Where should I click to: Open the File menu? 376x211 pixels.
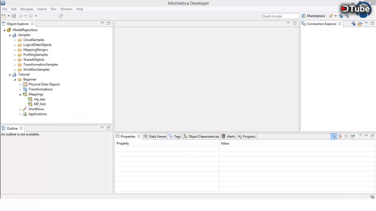(5, 9)
